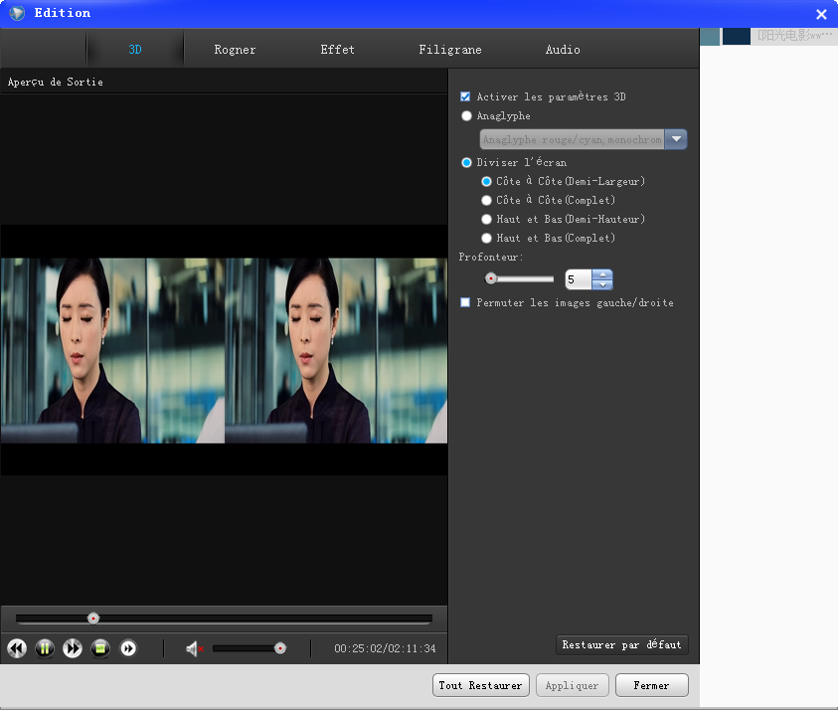This screenshot has height=710, width=838.
Task: Click the Profonteur depth slider handle
Action: coord(491,278)
